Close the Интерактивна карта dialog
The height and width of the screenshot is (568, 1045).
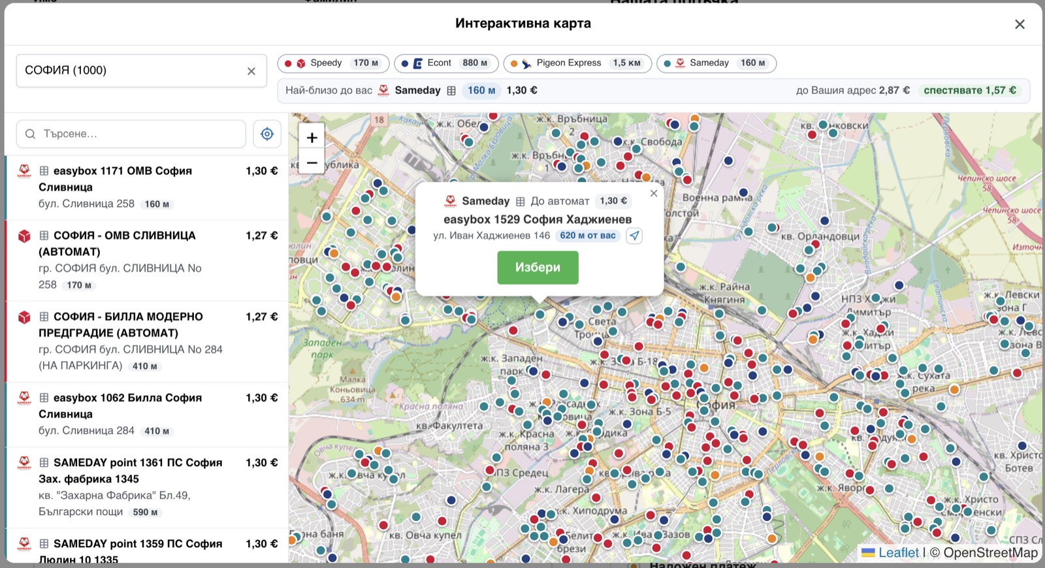click(1020, 24)
